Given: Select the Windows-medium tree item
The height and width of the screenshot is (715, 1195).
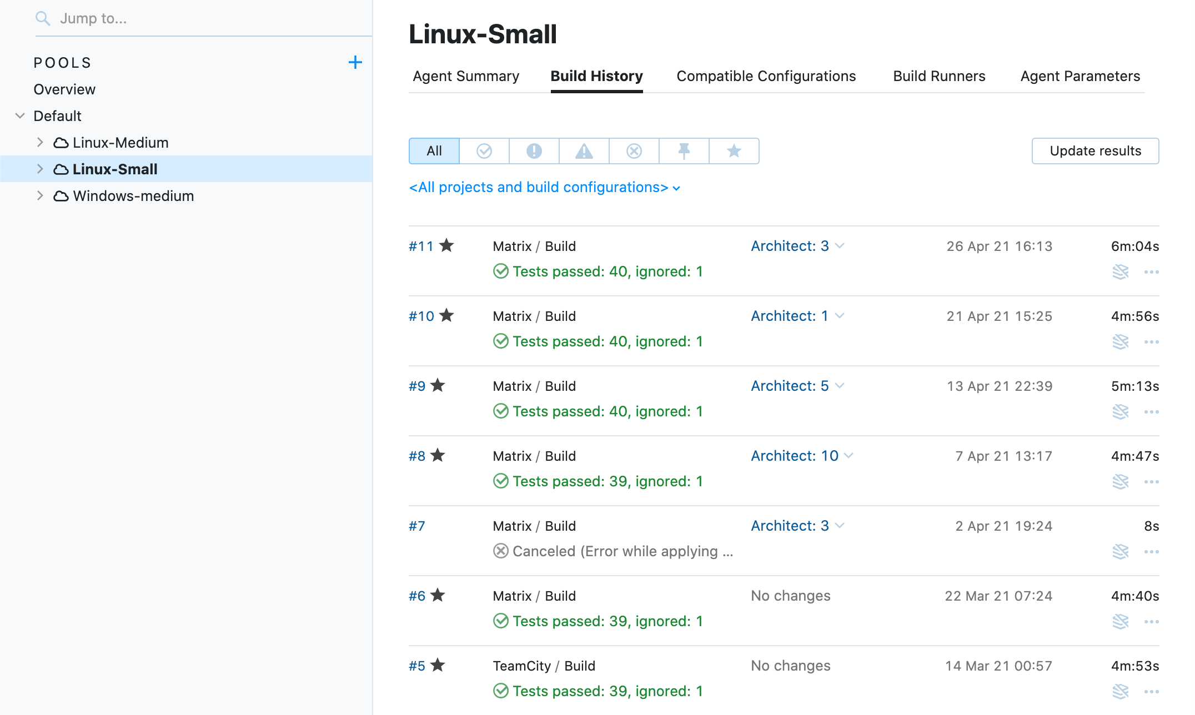Looking at the screenshot, I should 132,195.
